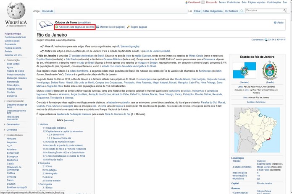Open the Brazil location map image
Screen dimensions: 292x194
[x=257, y=130]
